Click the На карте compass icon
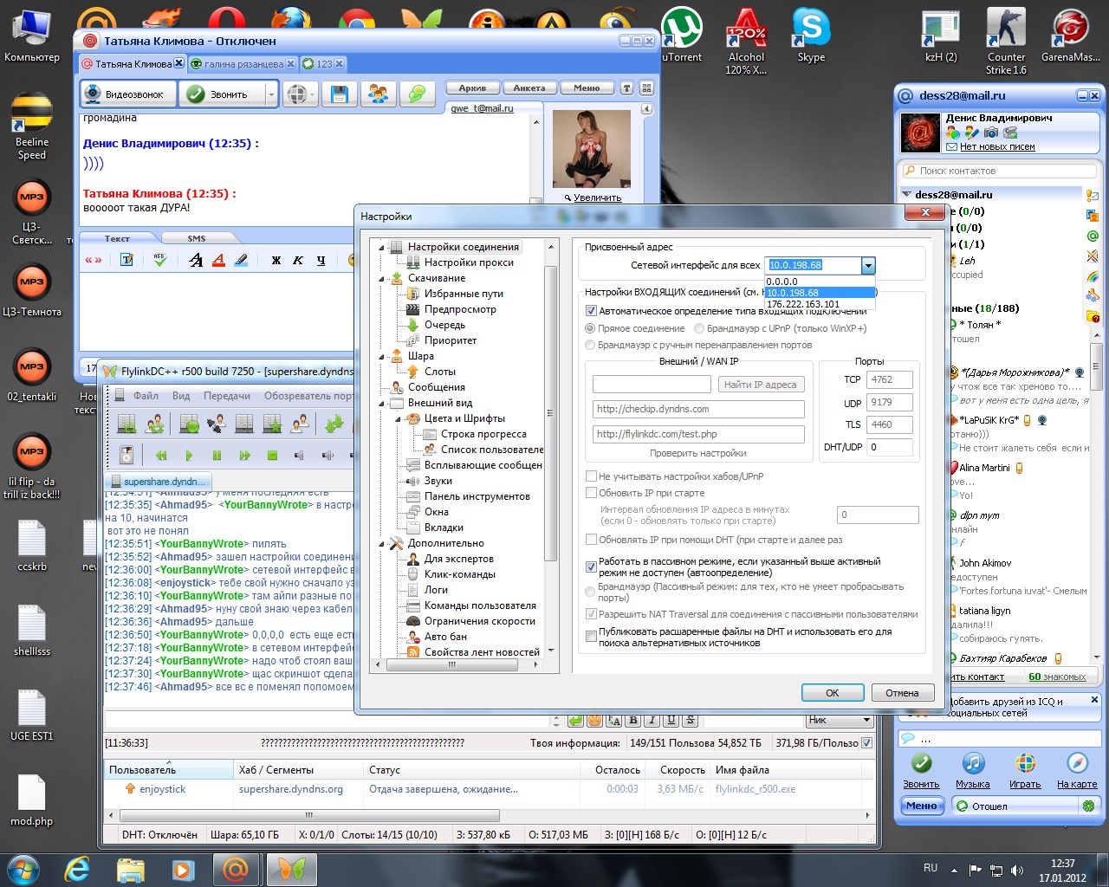The width and height of the screenshot is (1109, 887). click(1077, 764)
